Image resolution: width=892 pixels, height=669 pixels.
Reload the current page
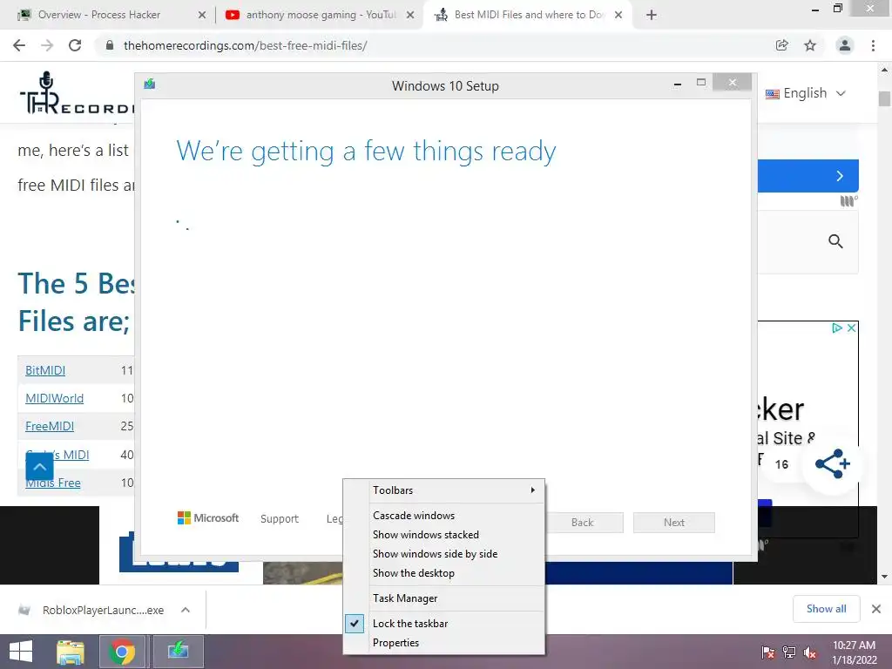pos(75,45)
